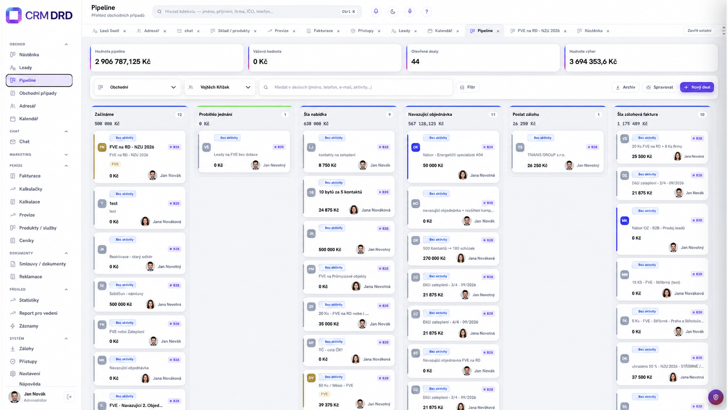Click the Spravovat button
This screenshot has height=410, width=728.
tap(659, 87)
